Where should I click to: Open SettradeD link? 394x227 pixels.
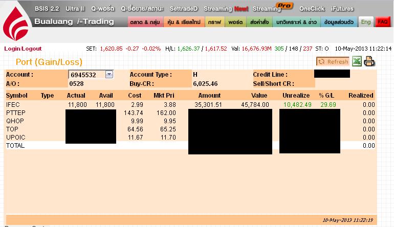coord(184,9)
